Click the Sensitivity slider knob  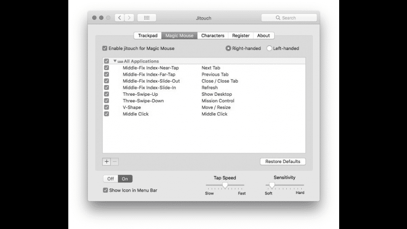[272, 185]
